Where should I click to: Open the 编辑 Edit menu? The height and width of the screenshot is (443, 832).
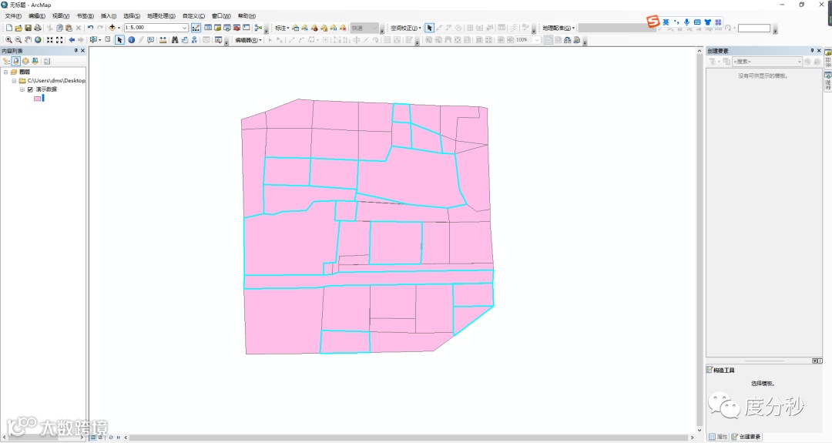pos(37,16)
